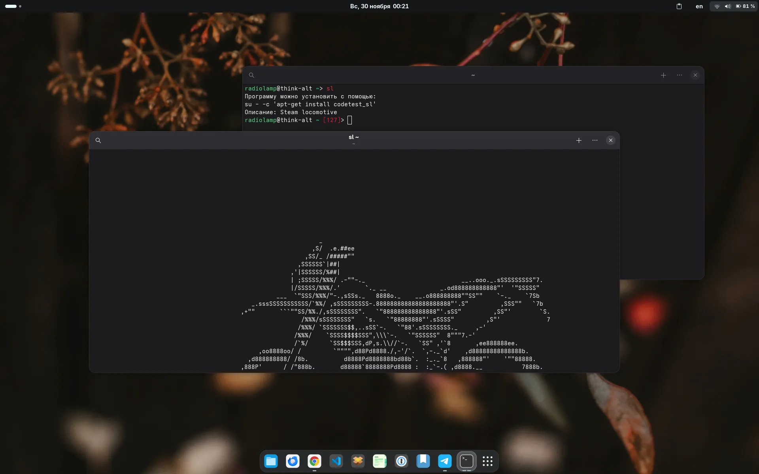Show all applications grid in the dock
Image resolution: width=759 pixels, height=474 pixels.
487,461
